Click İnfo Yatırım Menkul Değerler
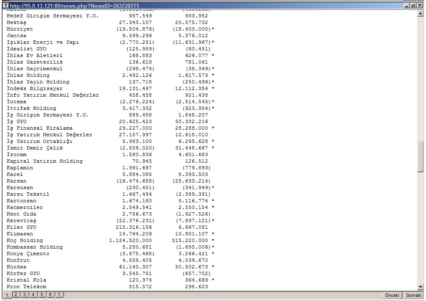Image resolution: width=426 pixels, height=301 pixels. click(53, 95)
